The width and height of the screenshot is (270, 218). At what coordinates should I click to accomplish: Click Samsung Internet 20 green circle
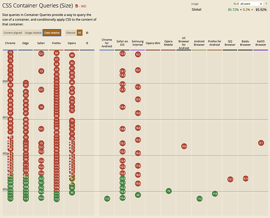click(x=138, y=195)
